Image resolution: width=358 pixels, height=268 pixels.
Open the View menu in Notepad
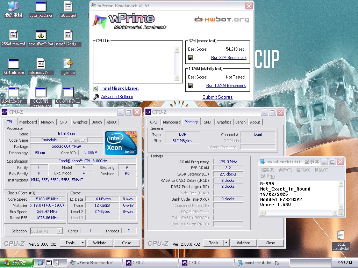[x=321, y=170]
